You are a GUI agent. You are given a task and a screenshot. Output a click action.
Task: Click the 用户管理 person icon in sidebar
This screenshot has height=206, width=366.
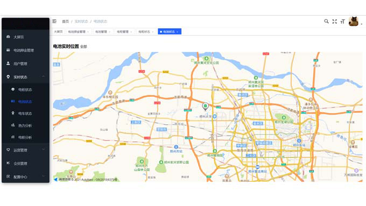click(8, 63)
